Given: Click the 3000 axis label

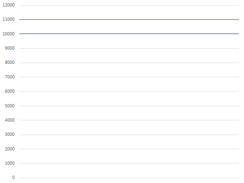Looking at the screenshot, I should tap(10, 135).
